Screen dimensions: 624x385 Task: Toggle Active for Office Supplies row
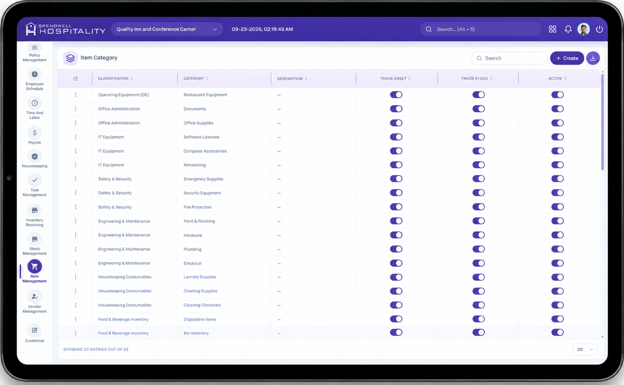pos(558,123)
